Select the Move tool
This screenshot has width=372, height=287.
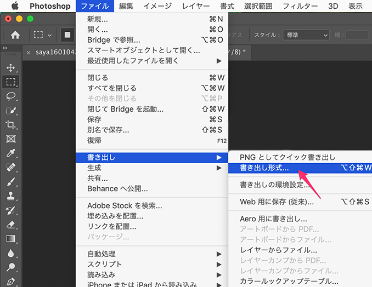click(10, 68)
